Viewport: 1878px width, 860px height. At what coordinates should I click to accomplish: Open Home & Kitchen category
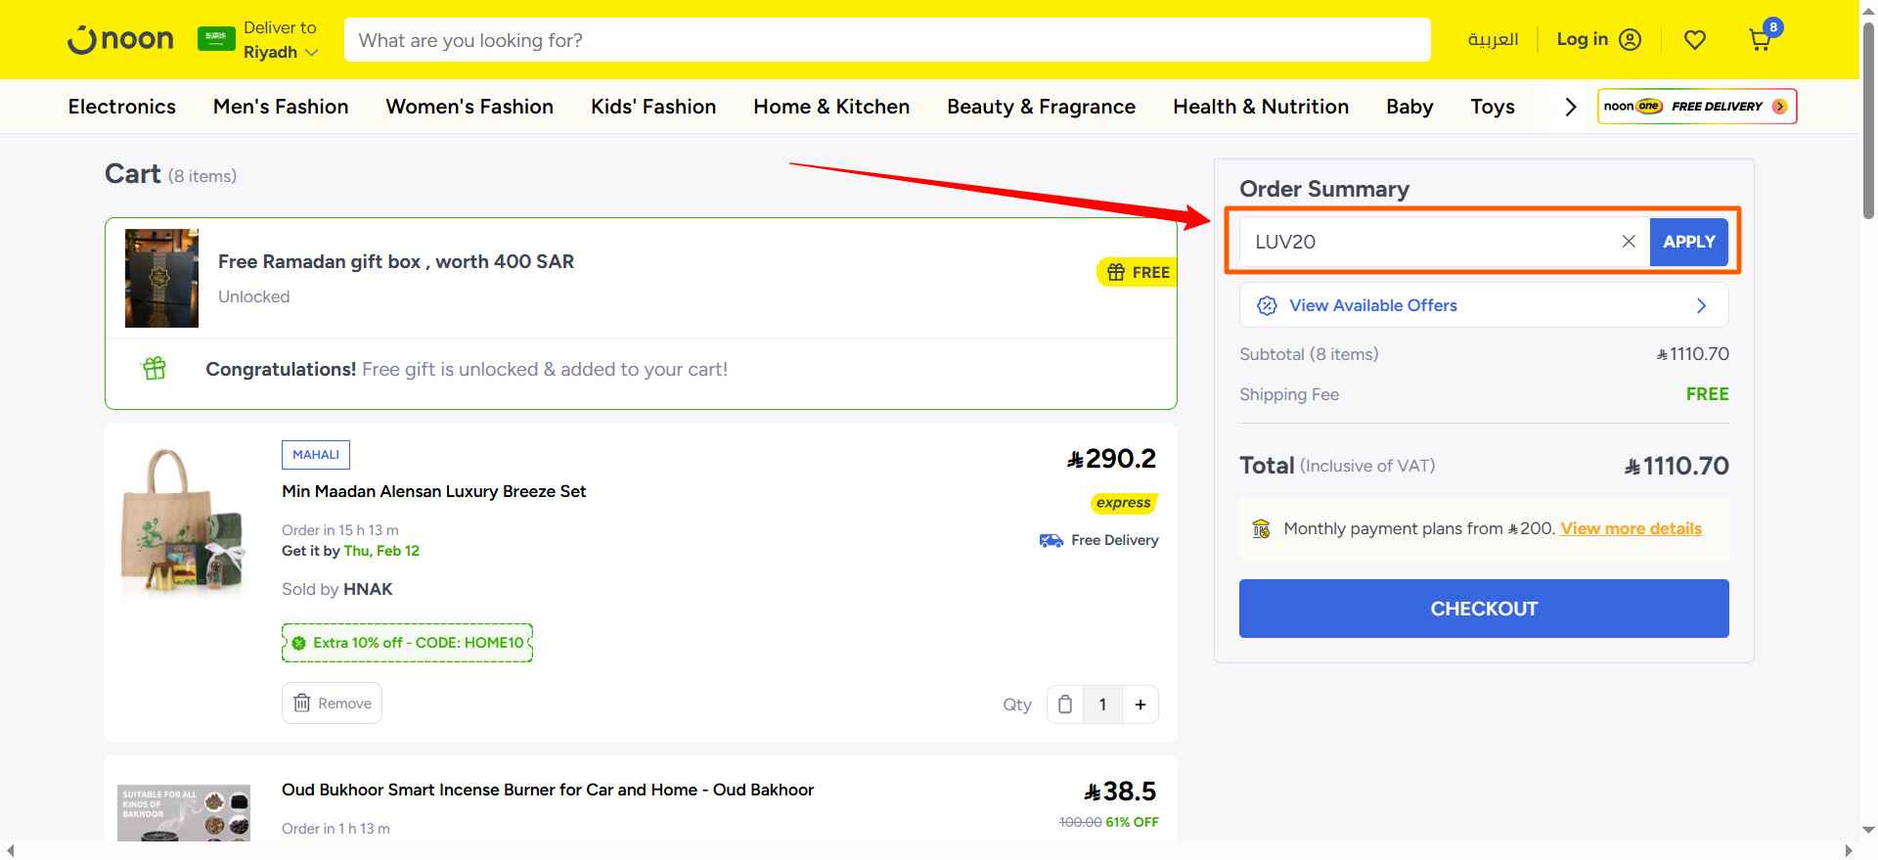pyautogui.click(x=831, y=107)
